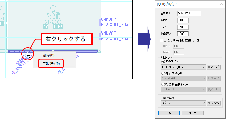
Task: Select the WNDW06 window bar on wall
Action: (x=30, y=51)
